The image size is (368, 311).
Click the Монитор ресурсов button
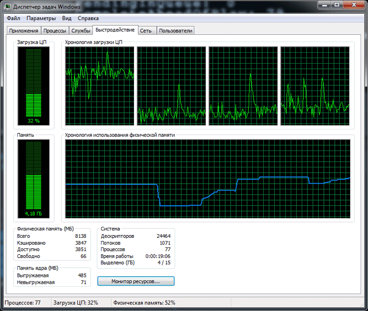pyautogui.click(x=136, y=281)
